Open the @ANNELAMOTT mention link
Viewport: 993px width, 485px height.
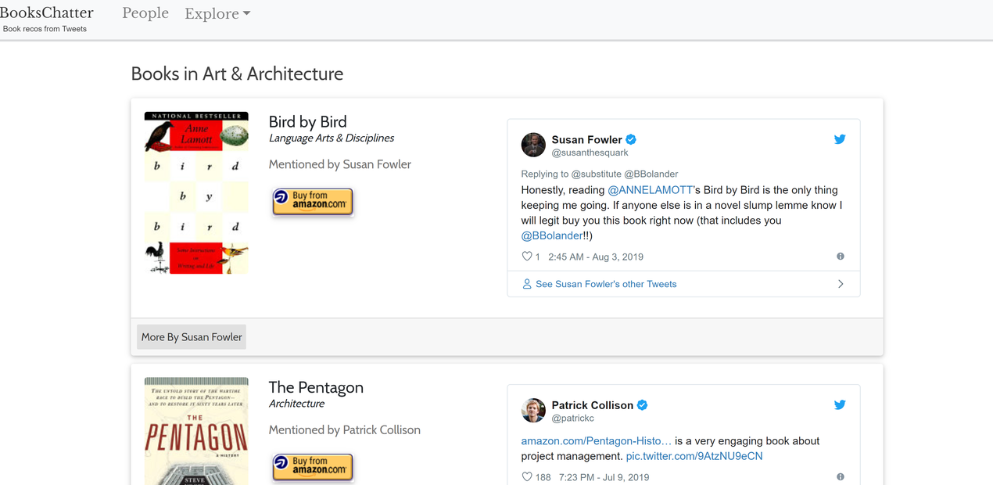coord(651,190)
